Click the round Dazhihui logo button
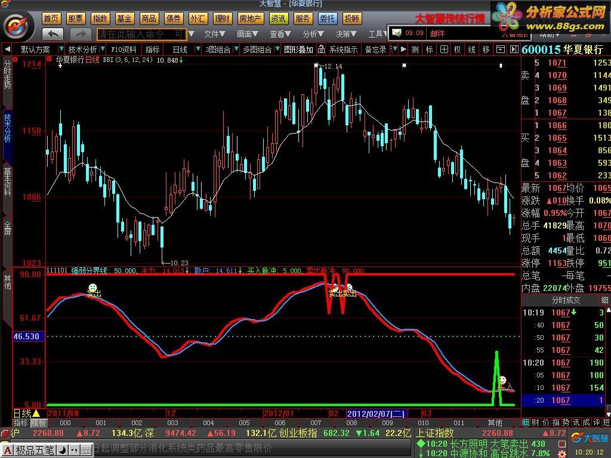The width and height of the screenshot is (611, 458). pos(16,26)
